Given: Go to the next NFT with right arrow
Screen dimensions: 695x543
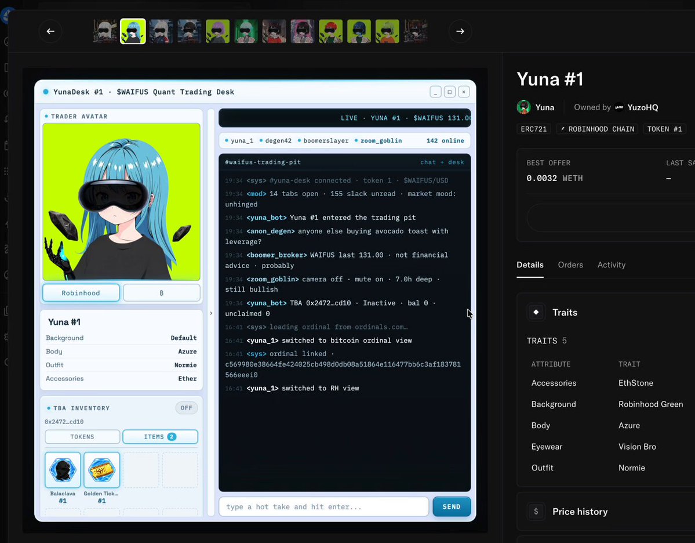Looking at the screenshot, I should (x=460, y=31).
